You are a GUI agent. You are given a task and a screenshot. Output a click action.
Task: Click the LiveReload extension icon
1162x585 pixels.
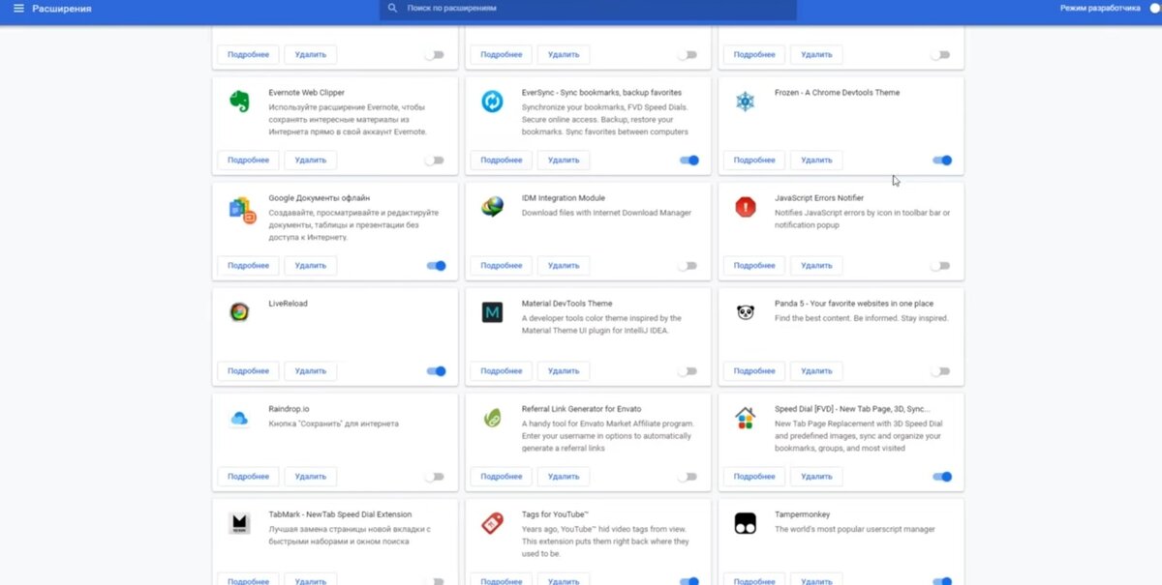238,311
